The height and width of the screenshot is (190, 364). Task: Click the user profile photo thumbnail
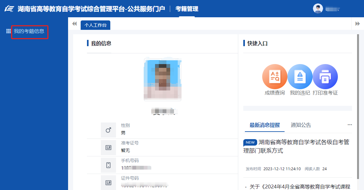point(163,79)
